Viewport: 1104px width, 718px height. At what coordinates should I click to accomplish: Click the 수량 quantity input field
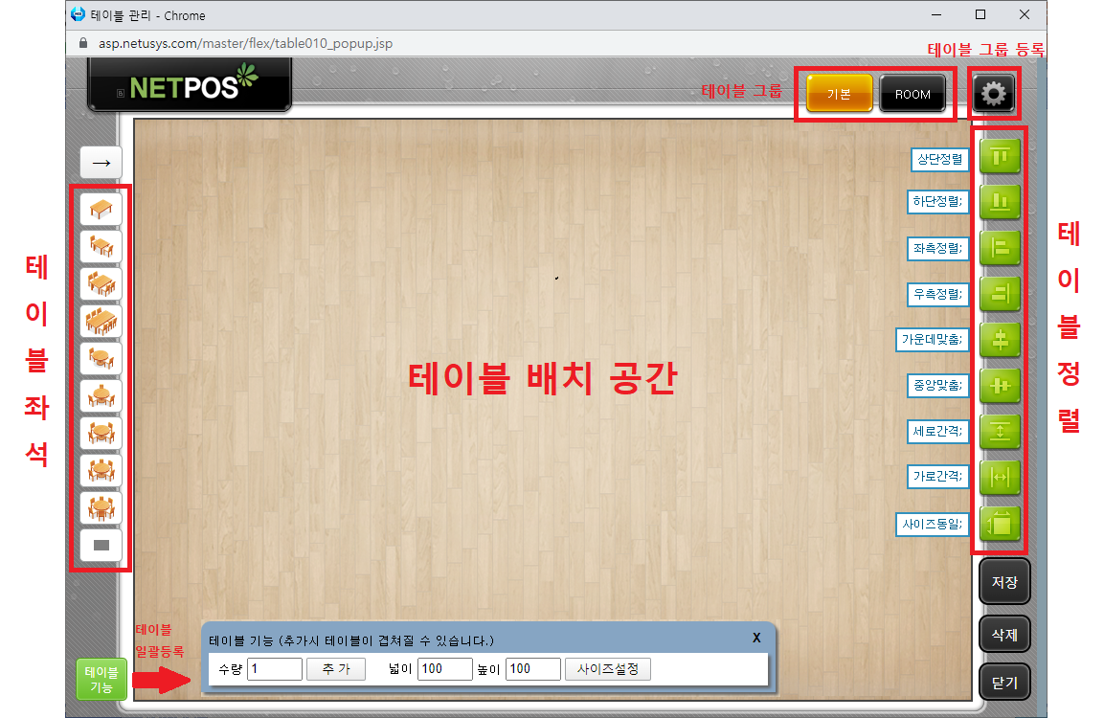[x=275, y=669]
